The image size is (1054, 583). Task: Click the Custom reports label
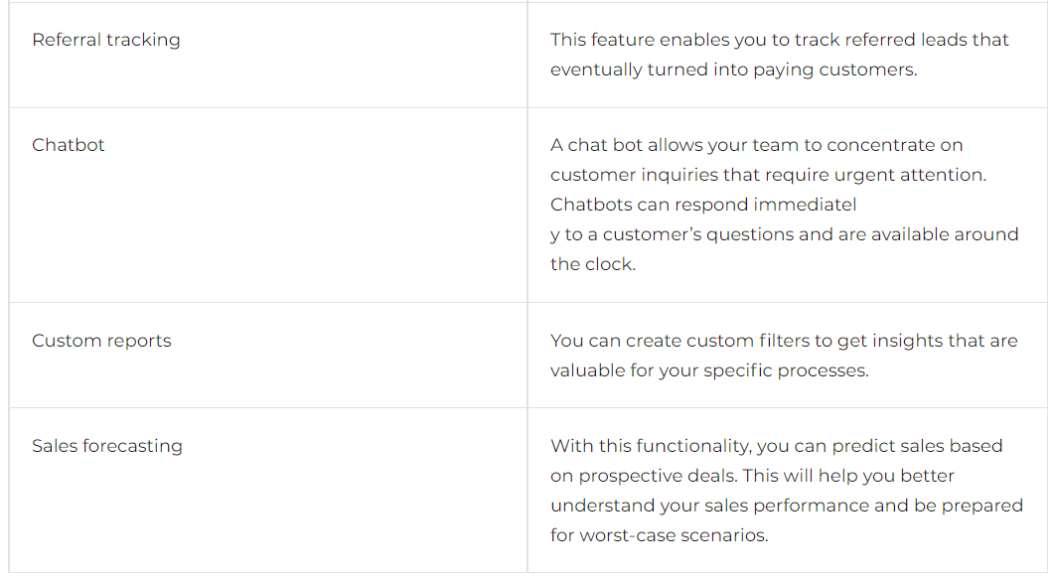click(101, 341)
